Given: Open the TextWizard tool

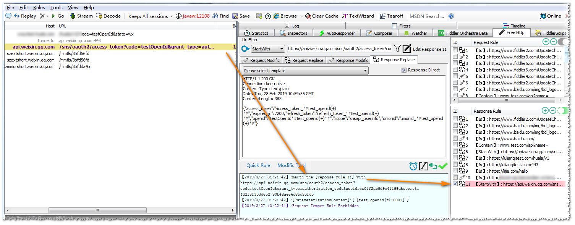Looking at the screenshot, I should point(358,16).
